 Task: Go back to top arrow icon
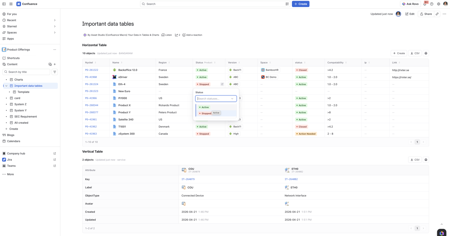coord(442,224)
